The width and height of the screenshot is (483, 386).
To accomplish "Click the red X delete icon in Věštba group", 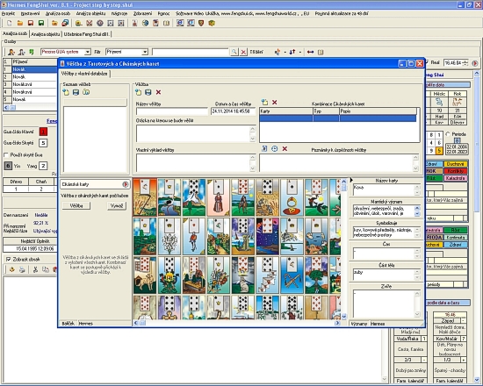I will [158, 92].
